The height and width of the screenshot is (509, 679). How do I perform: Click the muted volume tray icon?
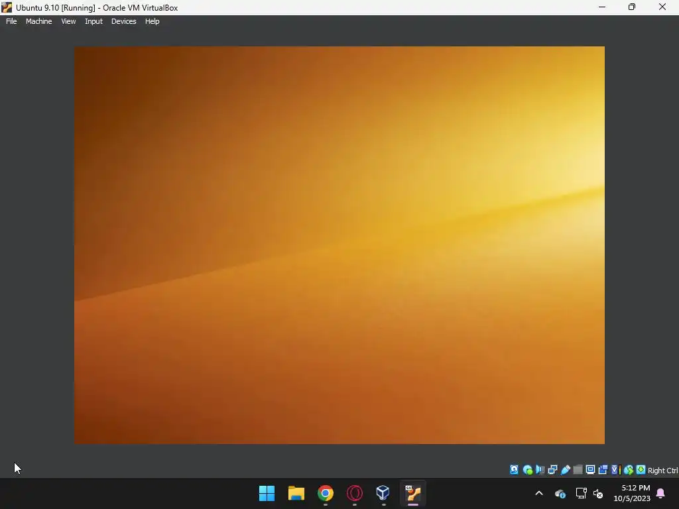point(598,493)
